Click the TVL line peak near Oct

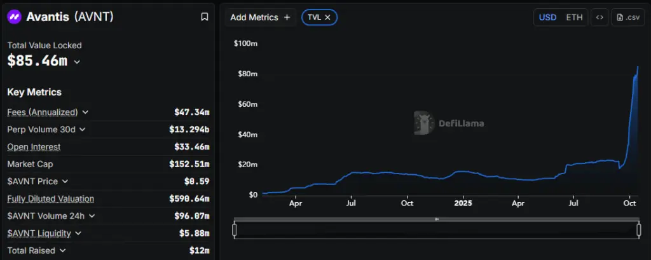pyautogui.click(x=638, y=67)
